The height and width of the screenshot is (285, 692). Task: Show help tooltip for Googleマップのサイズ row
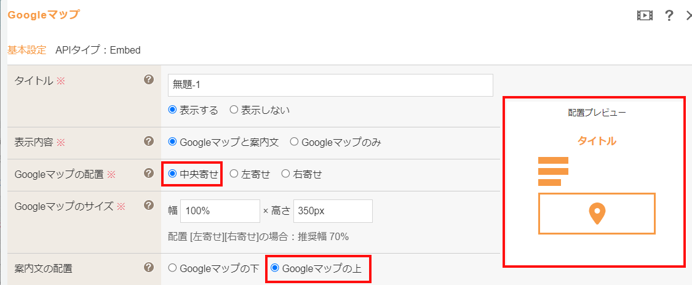[149, 205]
